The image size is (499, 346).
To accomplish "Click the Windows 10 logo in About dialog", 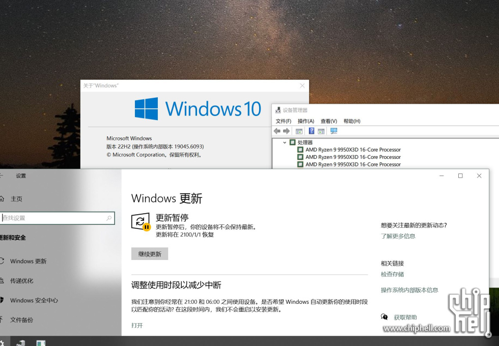I will pyautogui.click(x=198, y=109).
